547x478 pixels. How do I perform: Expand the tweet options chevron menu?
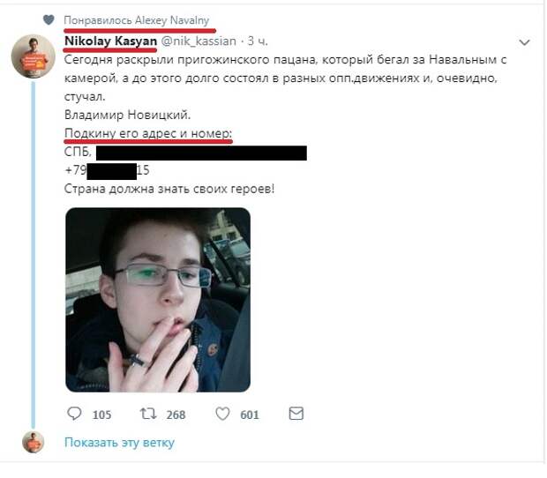pyautogui.click(x=524, y=42)
